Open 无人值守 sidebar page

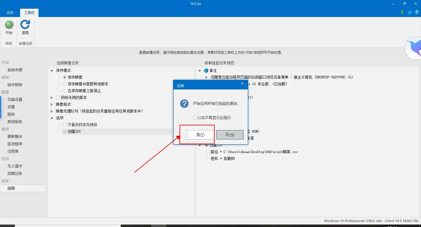point(15,166)
